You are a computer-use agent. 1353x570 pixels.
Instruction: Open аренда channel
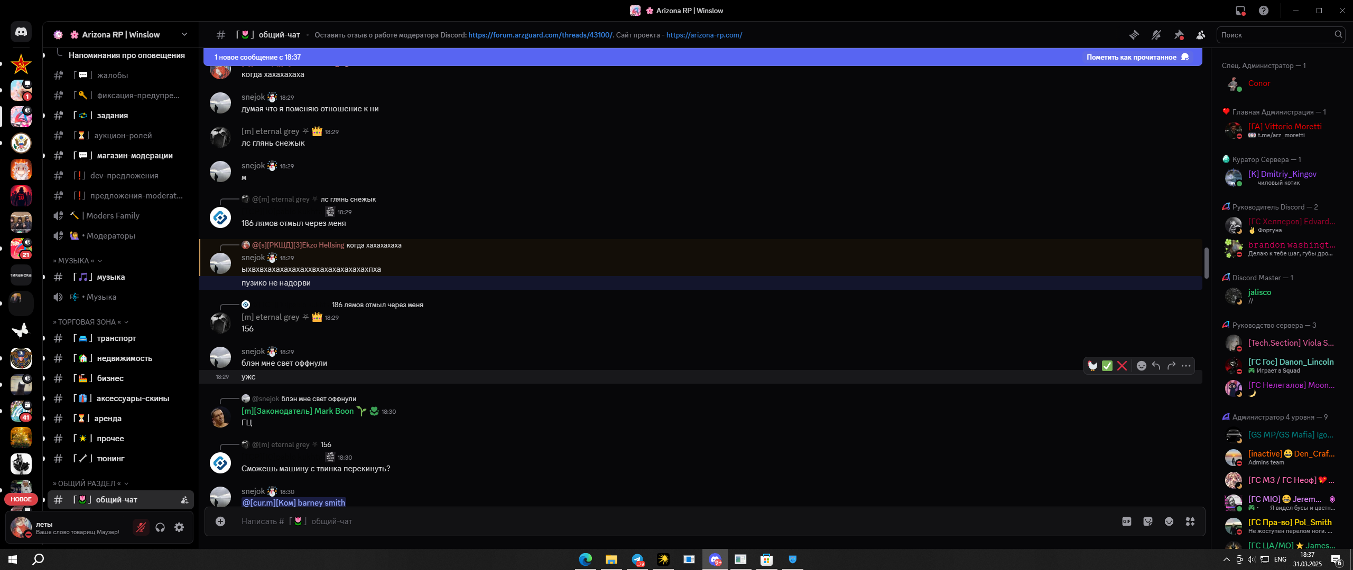[x=121, y=419]
